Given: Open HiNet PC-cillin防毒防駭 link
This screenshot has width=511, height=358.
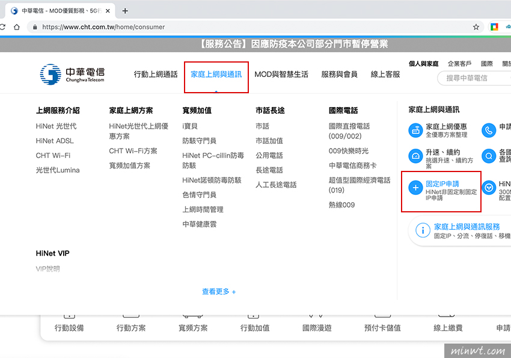Looking at the screenshot, I should pos(213,161).
